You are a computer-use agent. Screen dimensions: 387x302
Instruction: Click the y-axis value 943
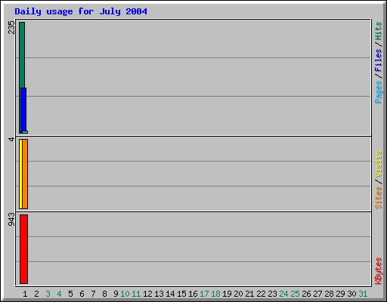pyautogui.click(x=11, y=219)
